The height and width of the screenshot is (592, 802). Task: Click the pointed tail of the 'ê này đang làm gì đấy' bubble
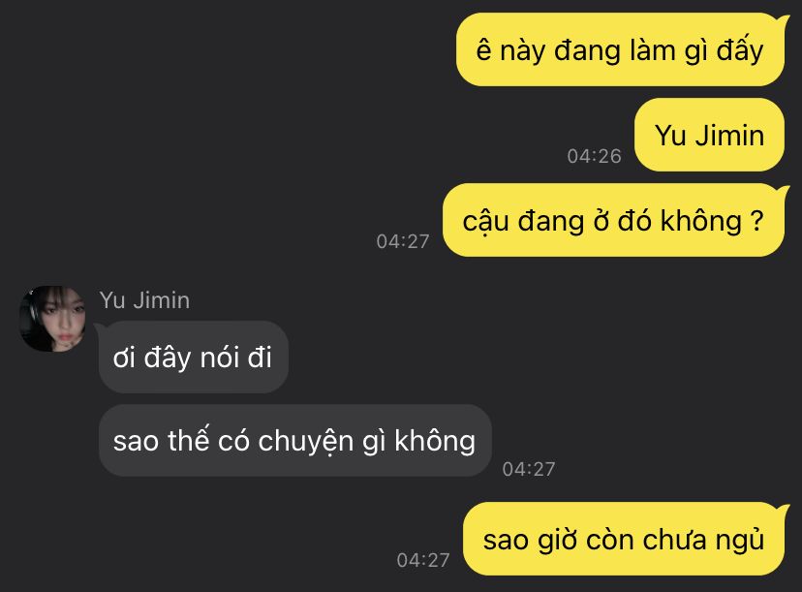[x=783, y=20]
